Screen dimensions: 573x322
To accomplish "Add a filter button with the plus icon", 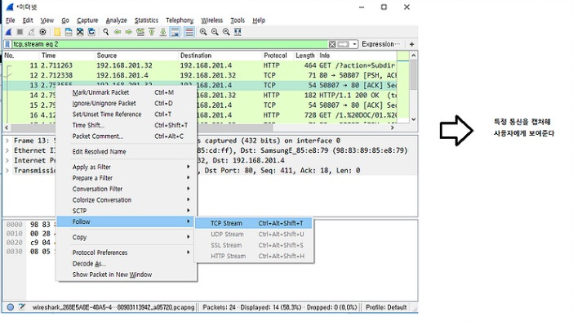I will [x=412, y=44].
